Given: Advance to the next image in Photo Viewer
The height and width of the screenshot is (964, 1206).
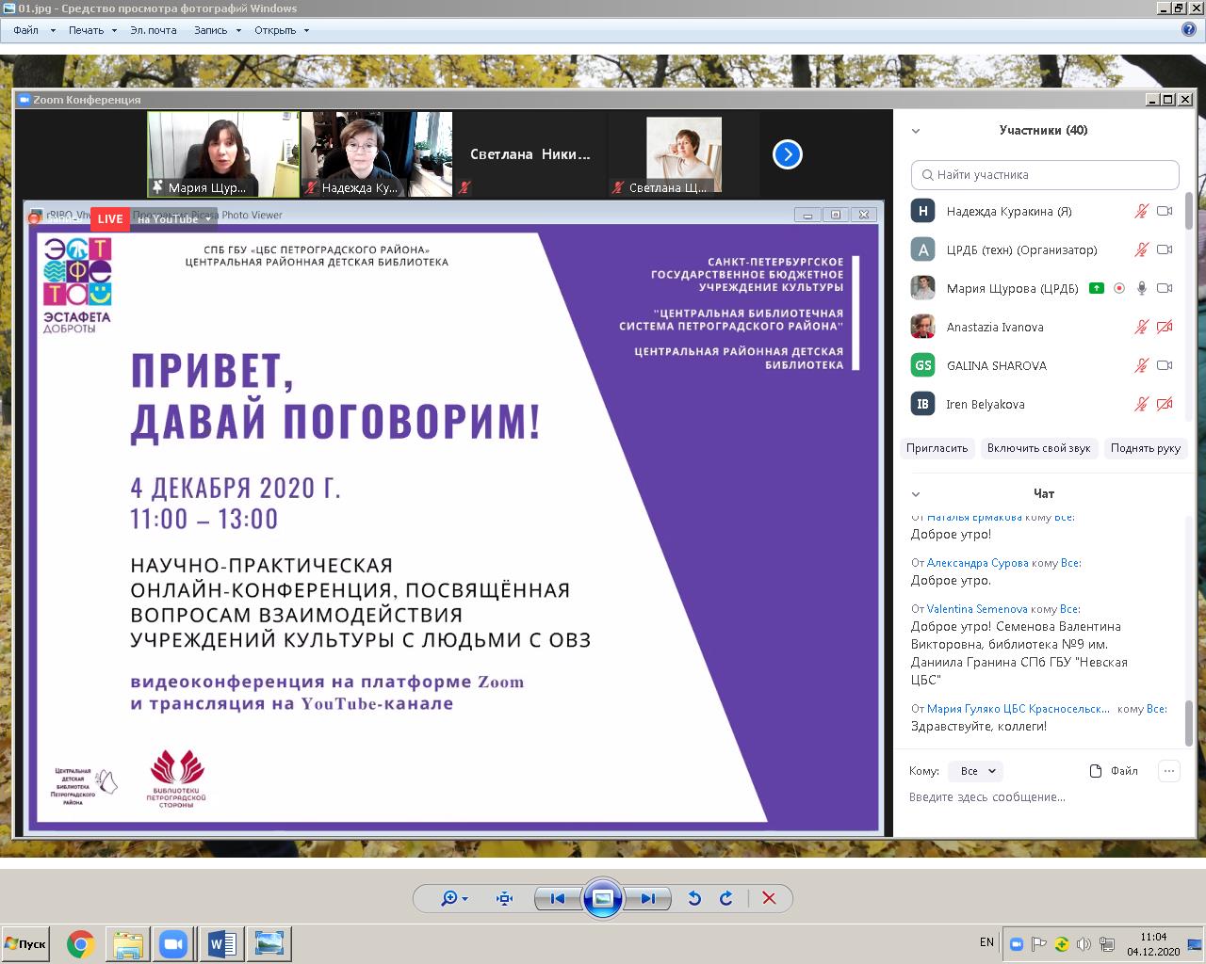Looking at the screenshot, I should [647, 898].
